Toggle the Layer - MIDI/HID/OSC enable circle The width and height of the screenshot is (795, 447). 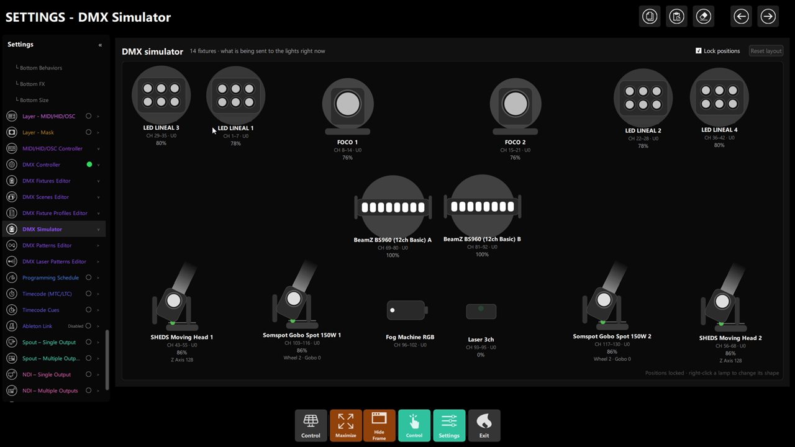(89, 116)
